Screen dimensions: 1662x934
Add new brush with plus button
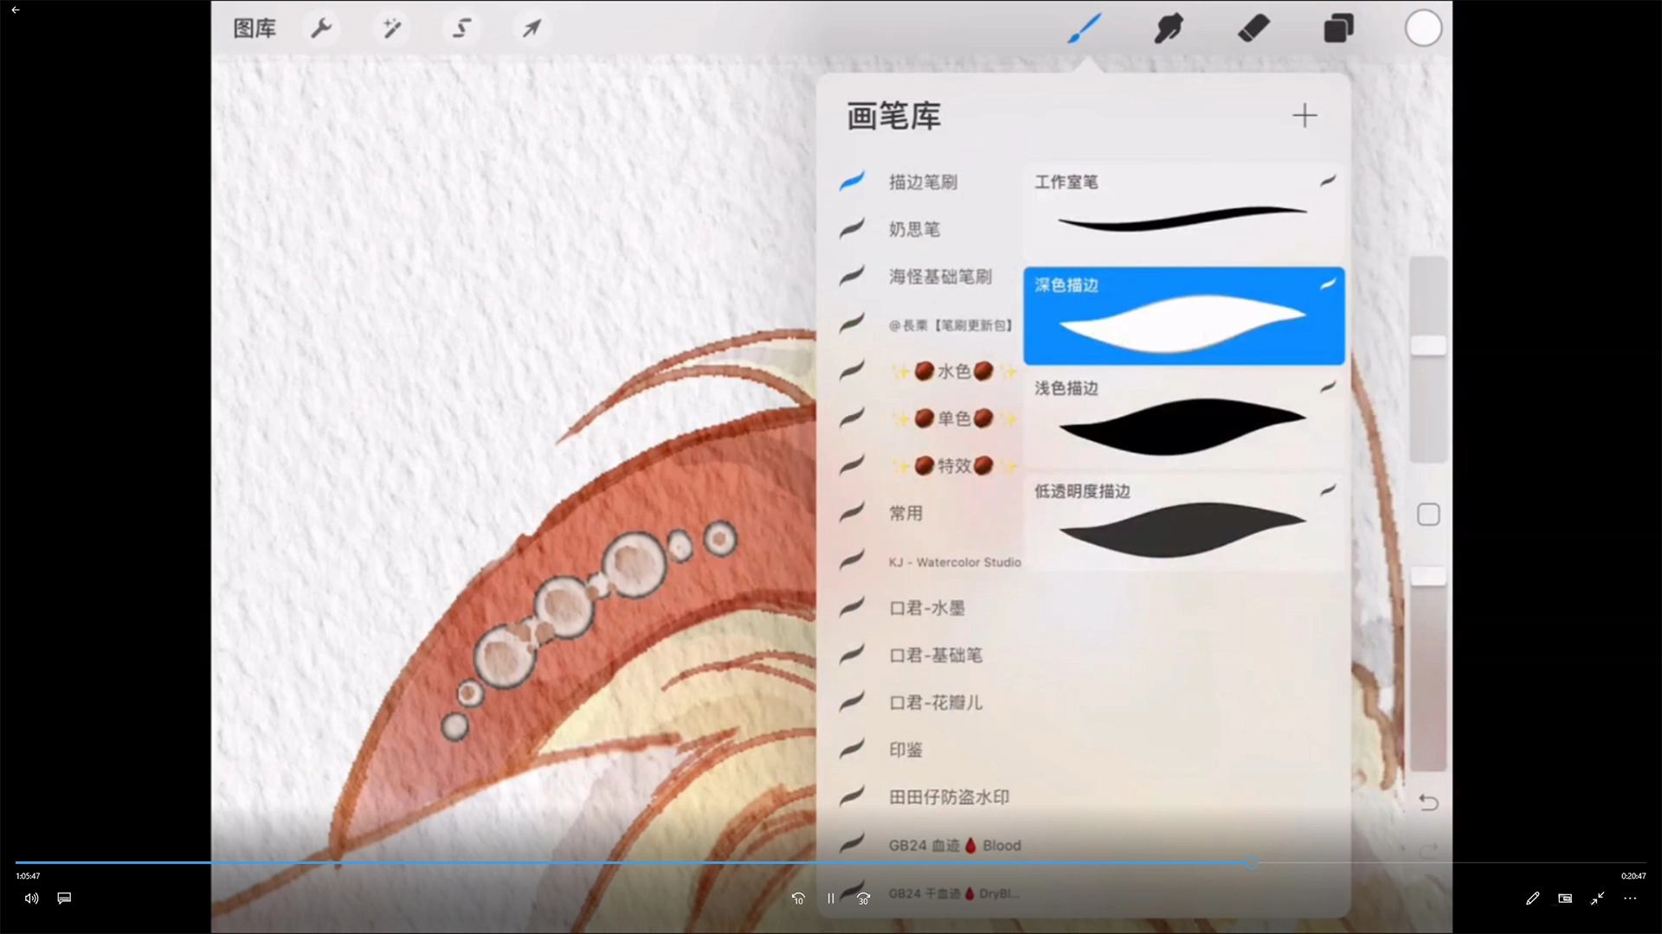point(1304,116)
